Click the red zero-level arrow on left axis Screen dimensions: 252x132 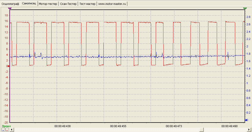[x=8, y=66]
